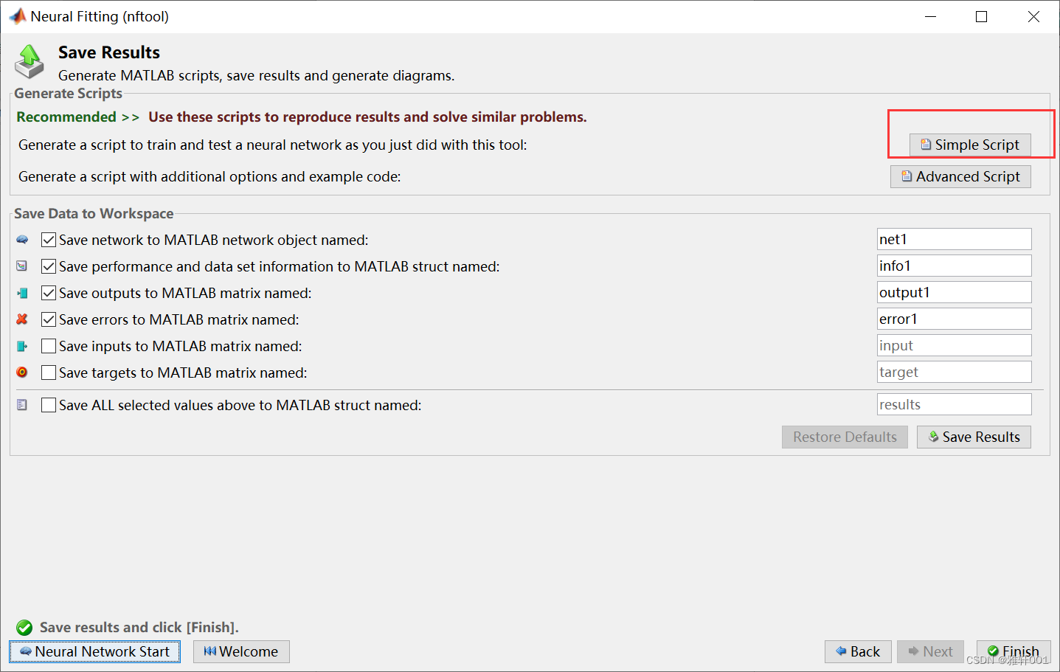Click the struct icon beside Save ALL row

[x=22, y=405]
